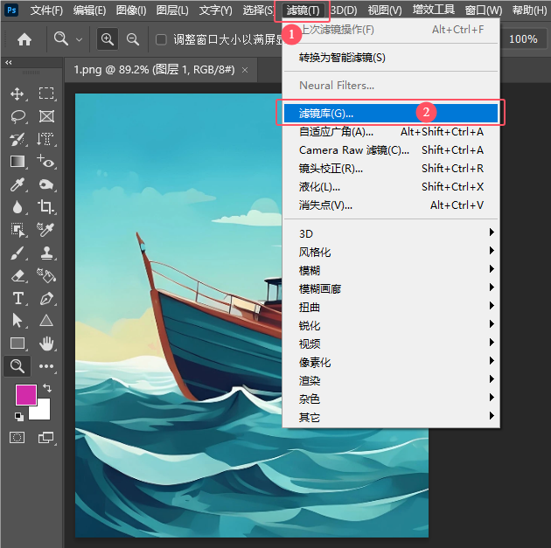Screen dimensions: 551x548
Task: Pick the magenta foreground color swatch
Action: pyautogui.click(x=26, y=395)
